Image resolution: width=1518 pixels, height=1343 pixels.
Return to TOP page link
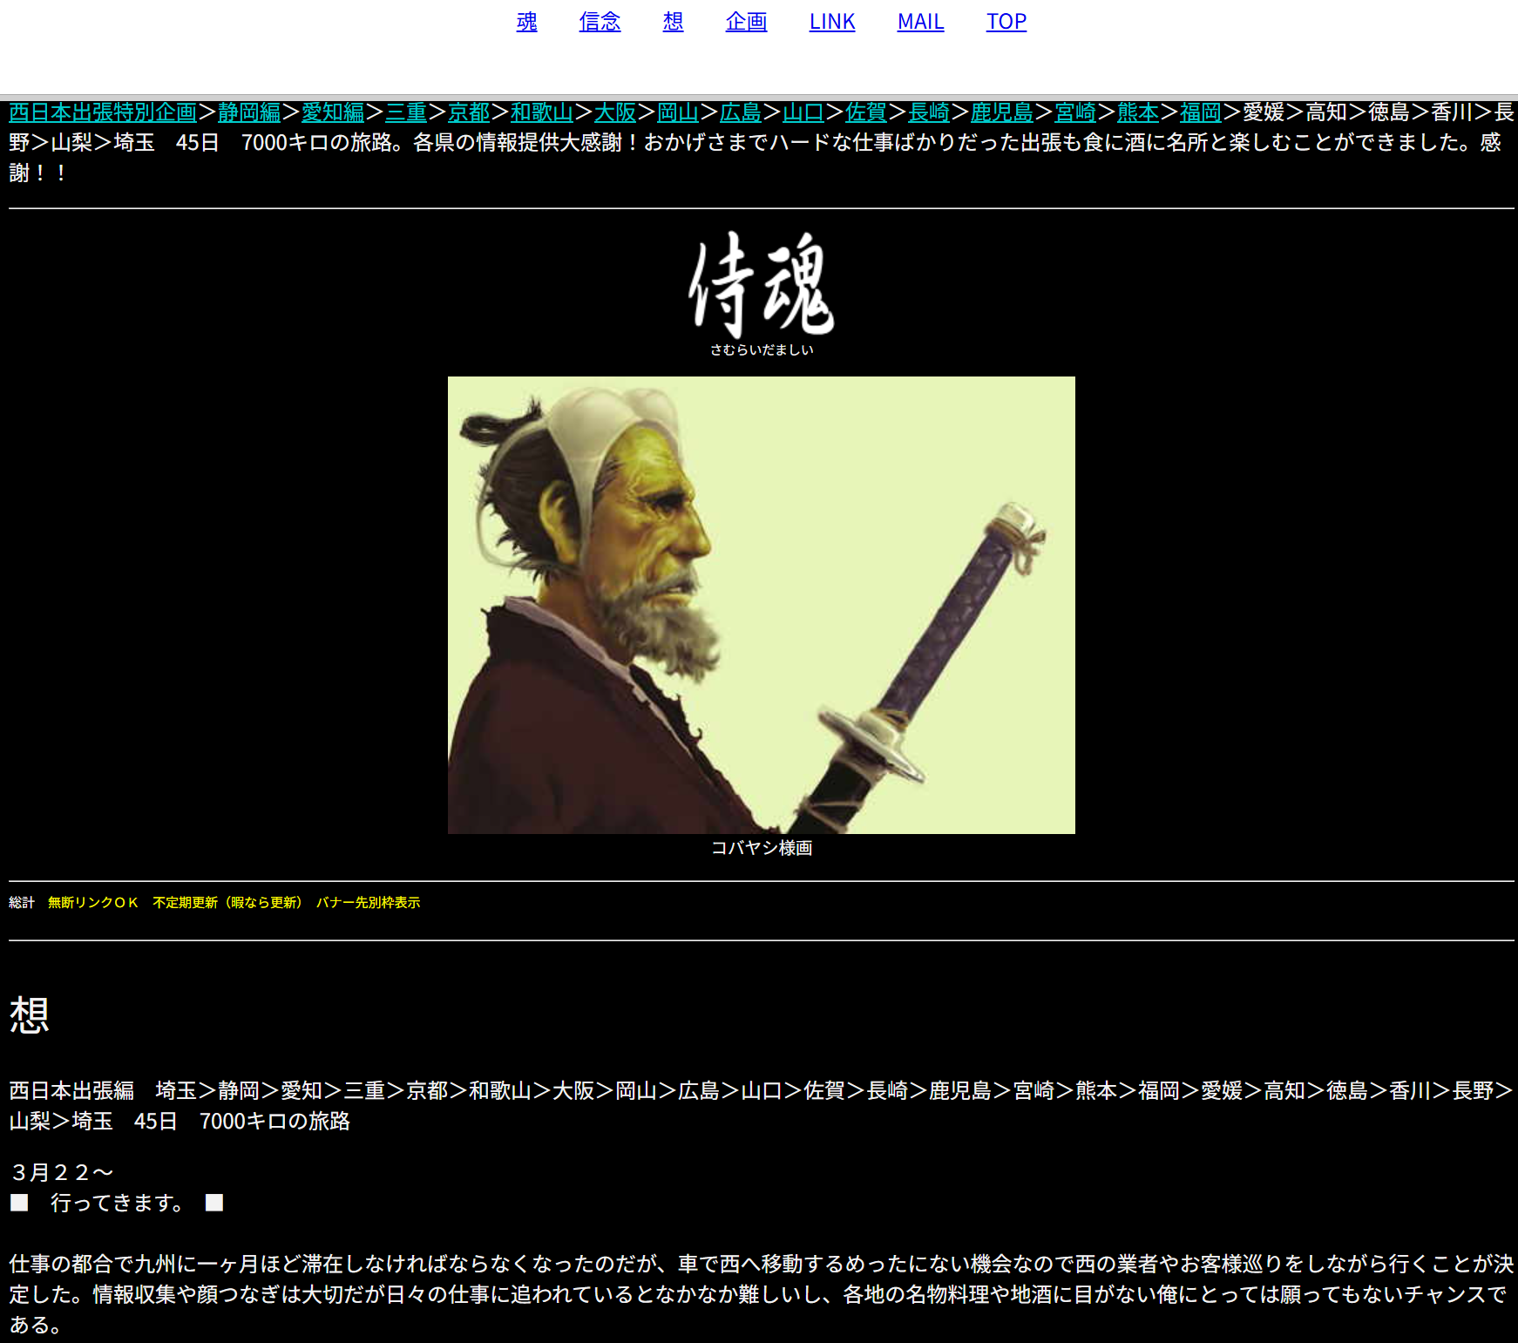point(1006,22)
